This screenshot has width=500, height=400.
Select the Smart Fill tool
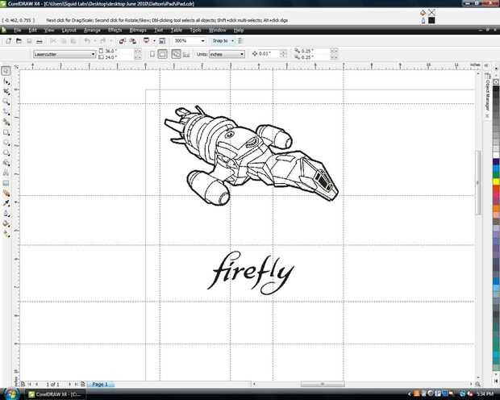coord(6,122)
